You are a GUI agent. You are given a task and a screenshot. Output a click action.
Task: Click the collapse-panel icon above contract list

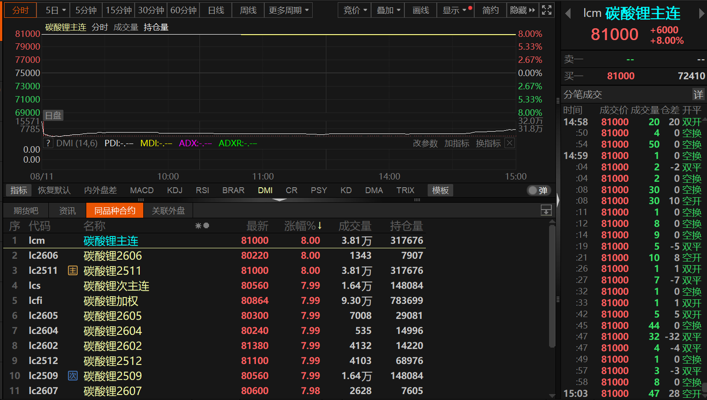[x=546, y=210]
